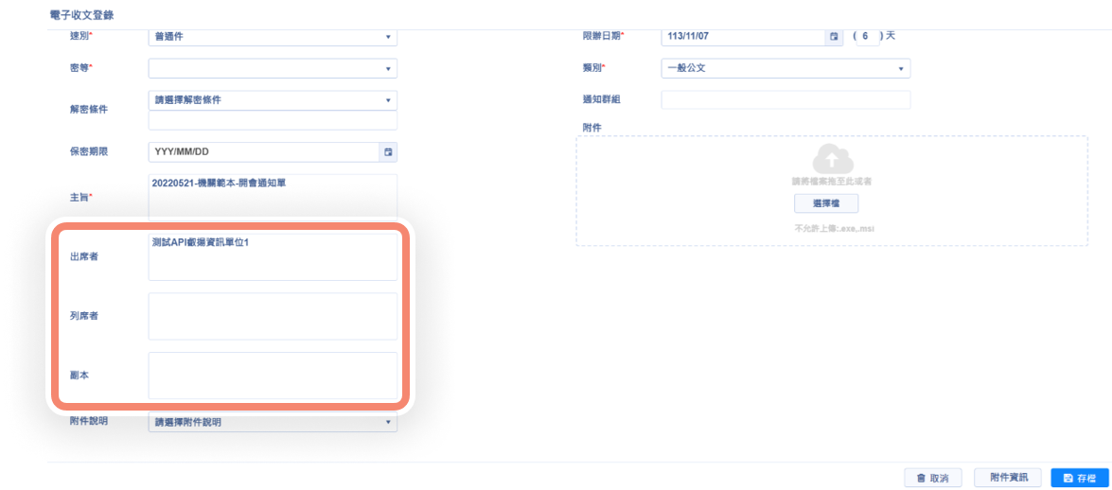1112x490 pixels.
Task: Focus the 通知群組 input field
Action: click(x=785, y=99)
